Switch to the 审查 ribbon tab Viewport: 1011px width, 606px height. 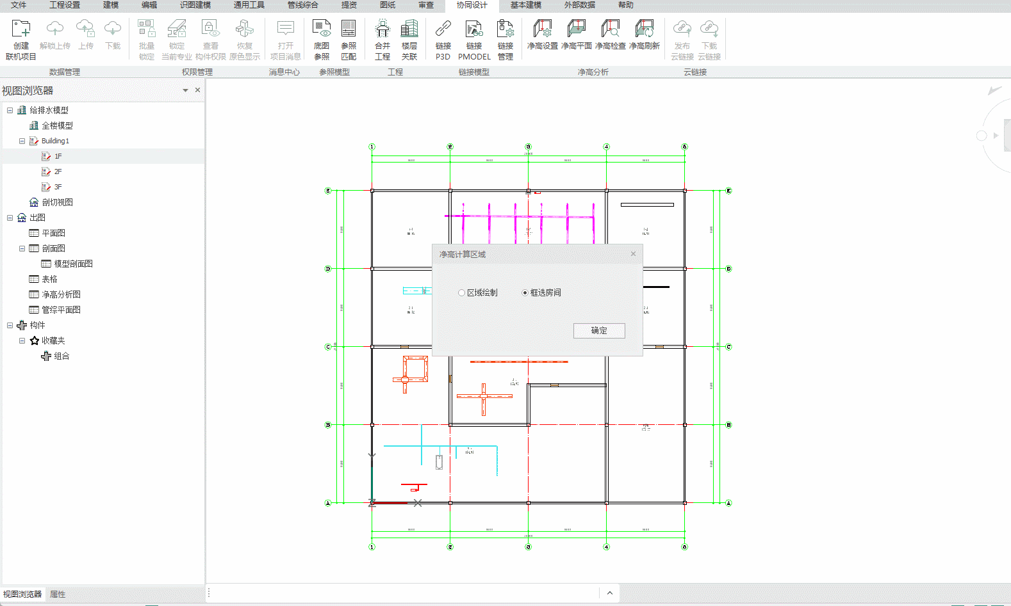[x=426, y=5]
